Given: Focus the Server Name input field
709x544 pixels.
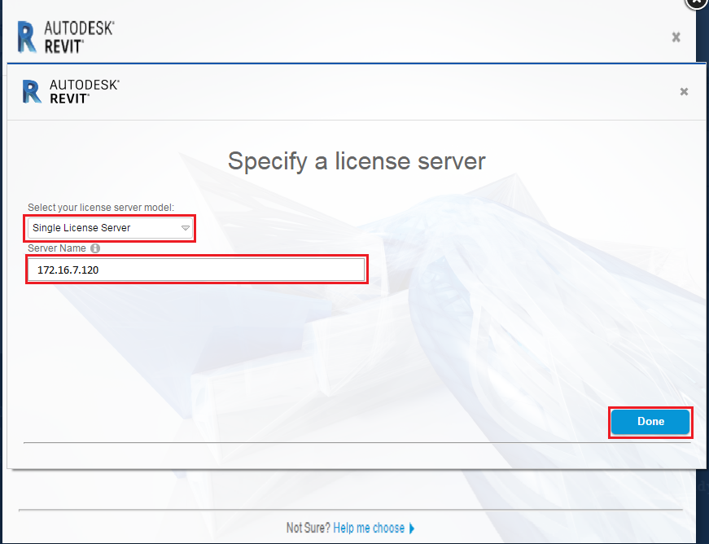Looking at the screenshot, I should pyautogui.click(x=197, y=270).
